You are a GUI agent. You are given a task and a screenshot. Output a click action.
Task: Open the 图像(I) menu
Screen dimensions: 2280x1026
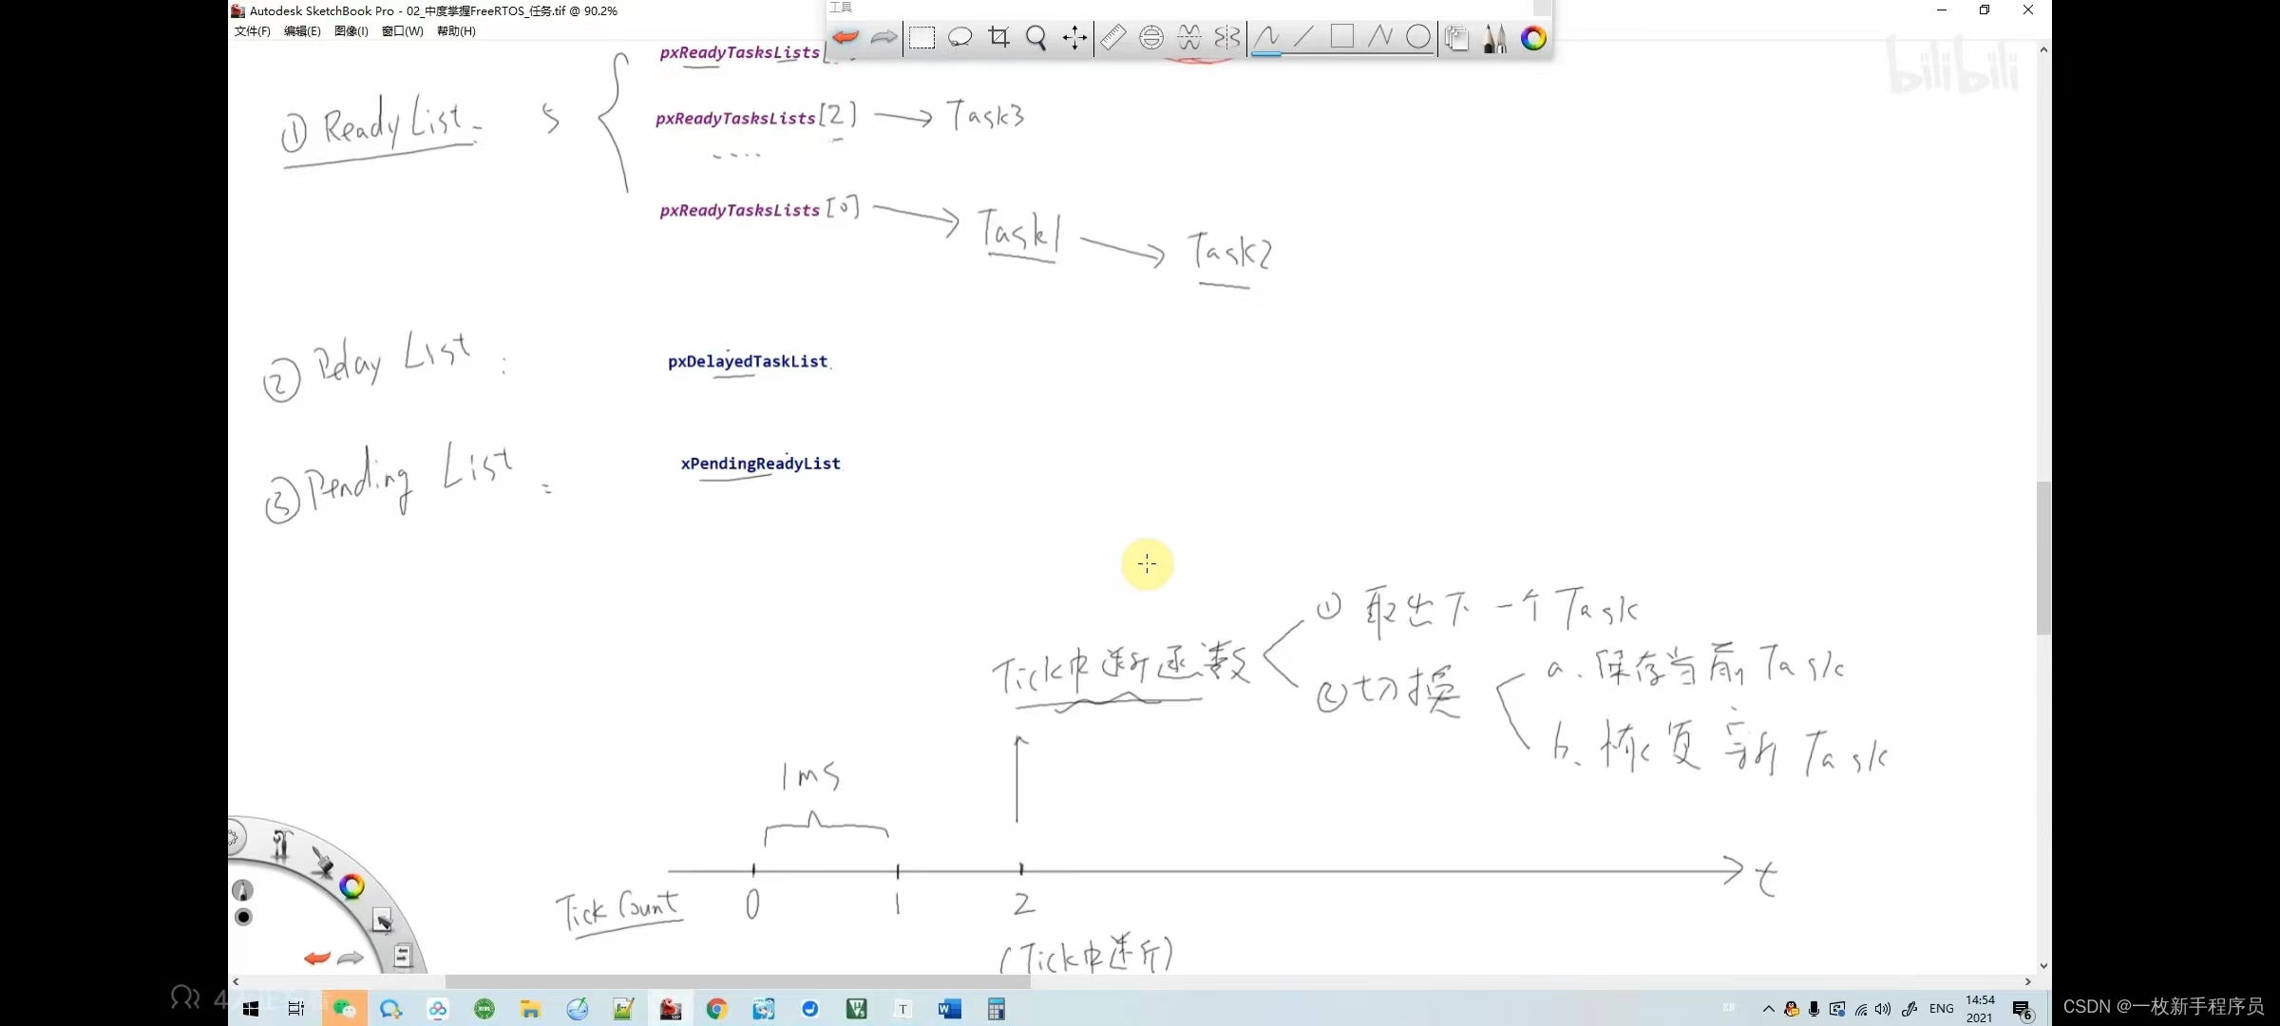(351, 31)
